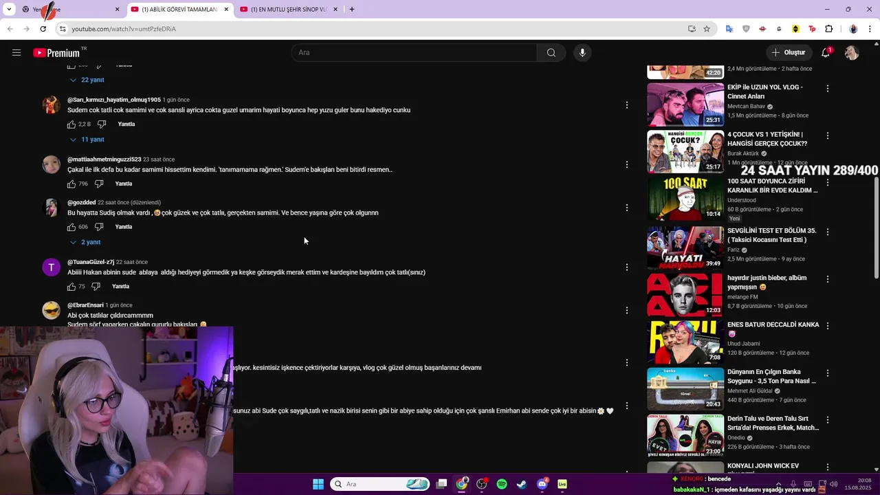
Task: Switch to EN MUTLU ŞEHİR SİNOP tab
Action: [x=289, y=10]
